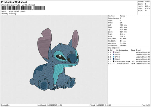151x107 pixels.
Task: Click the Tajima machine value
Action: click(x=123, y=16)
